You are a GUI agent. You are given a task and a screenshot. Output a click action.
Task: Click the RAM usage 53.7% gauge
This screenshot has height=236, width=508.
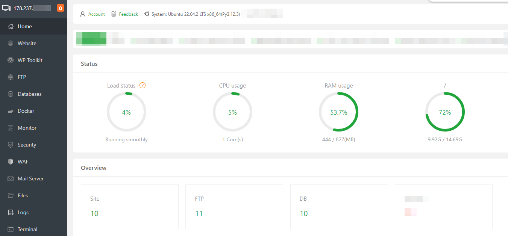[x=339, y=112]
